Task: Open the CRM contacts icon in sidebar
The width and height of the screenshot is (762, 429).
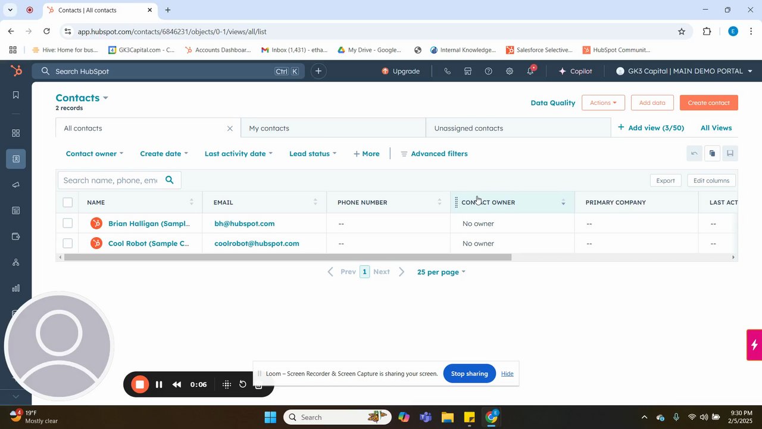Action: pos(16,159)
